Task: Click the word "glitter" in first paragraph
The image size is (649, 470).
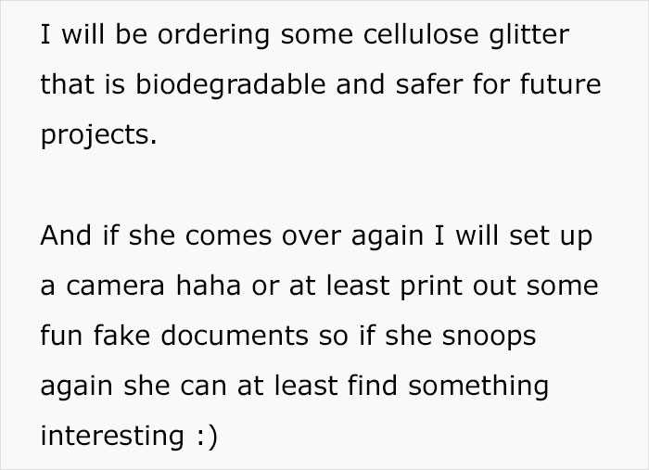Action: [x=529, y=36]
